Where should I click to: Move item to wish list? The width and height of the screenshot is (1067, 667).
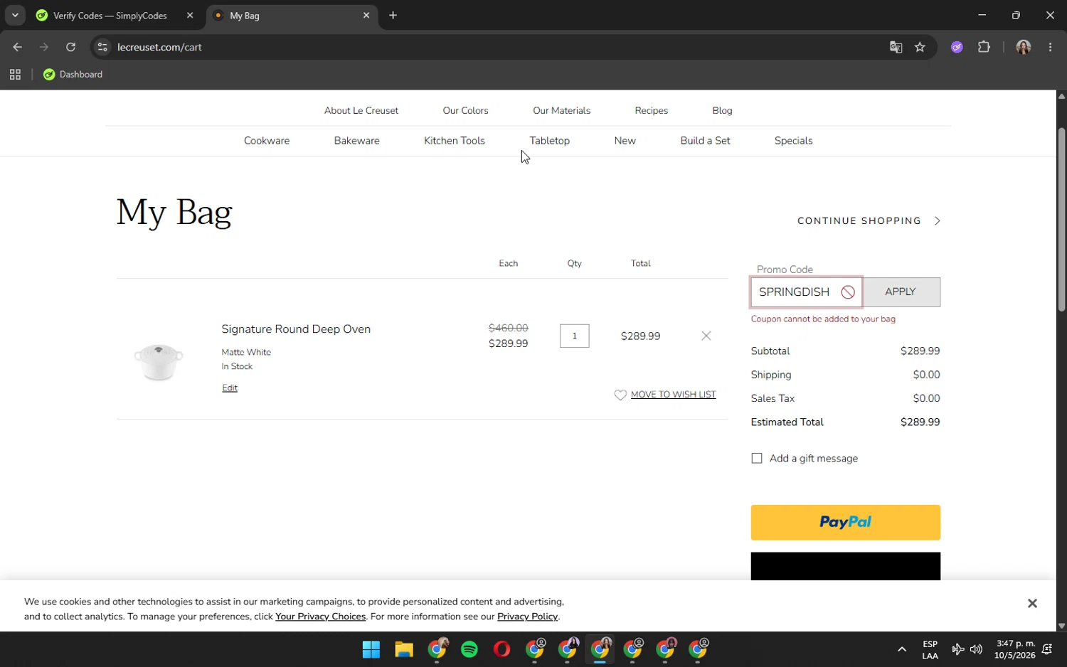673,395
